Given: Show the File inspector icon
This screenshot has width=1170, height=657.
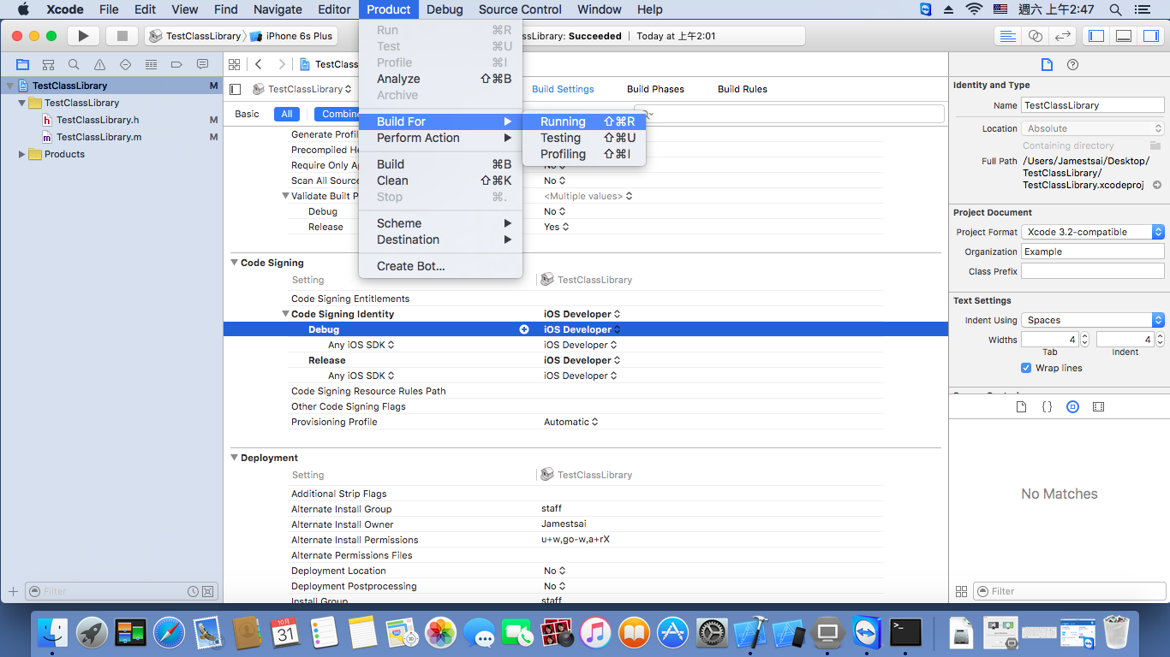Looking at the screenshot, I should [x=1046, y=65].
